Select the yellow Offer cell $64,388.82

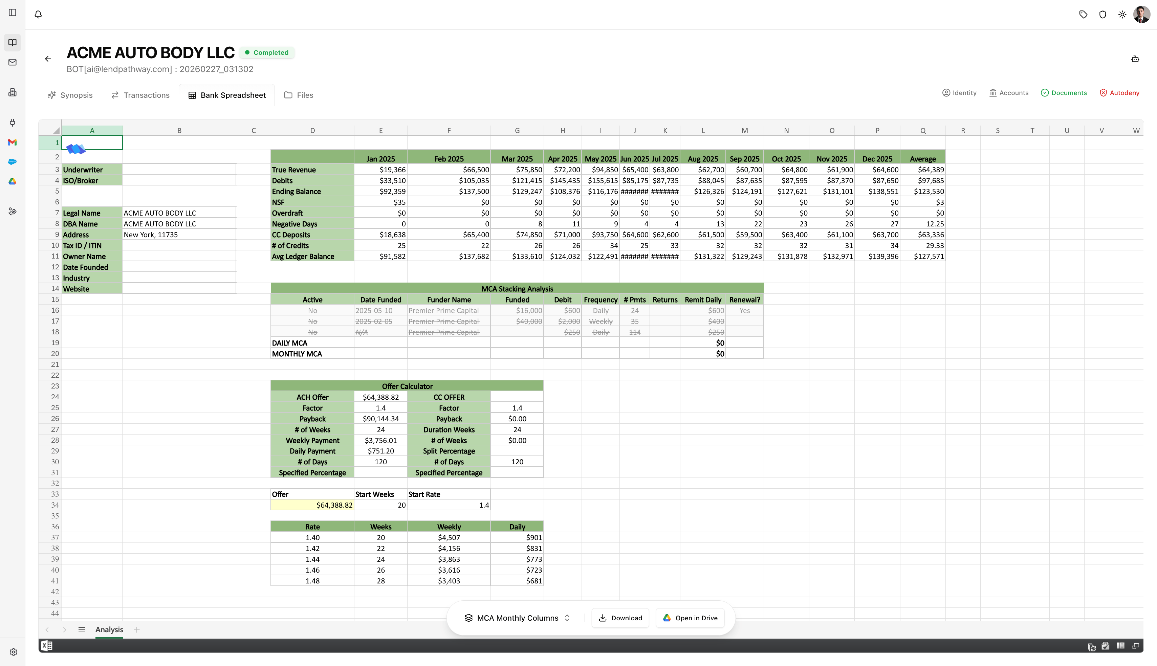coord(312,505)
